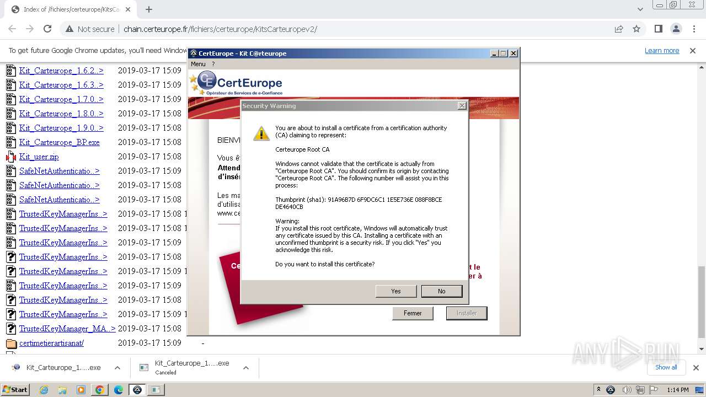This screenshot has width=706, height=397.
Task: Click the Not secure site info indicator
Action: (x=90, y=29)
